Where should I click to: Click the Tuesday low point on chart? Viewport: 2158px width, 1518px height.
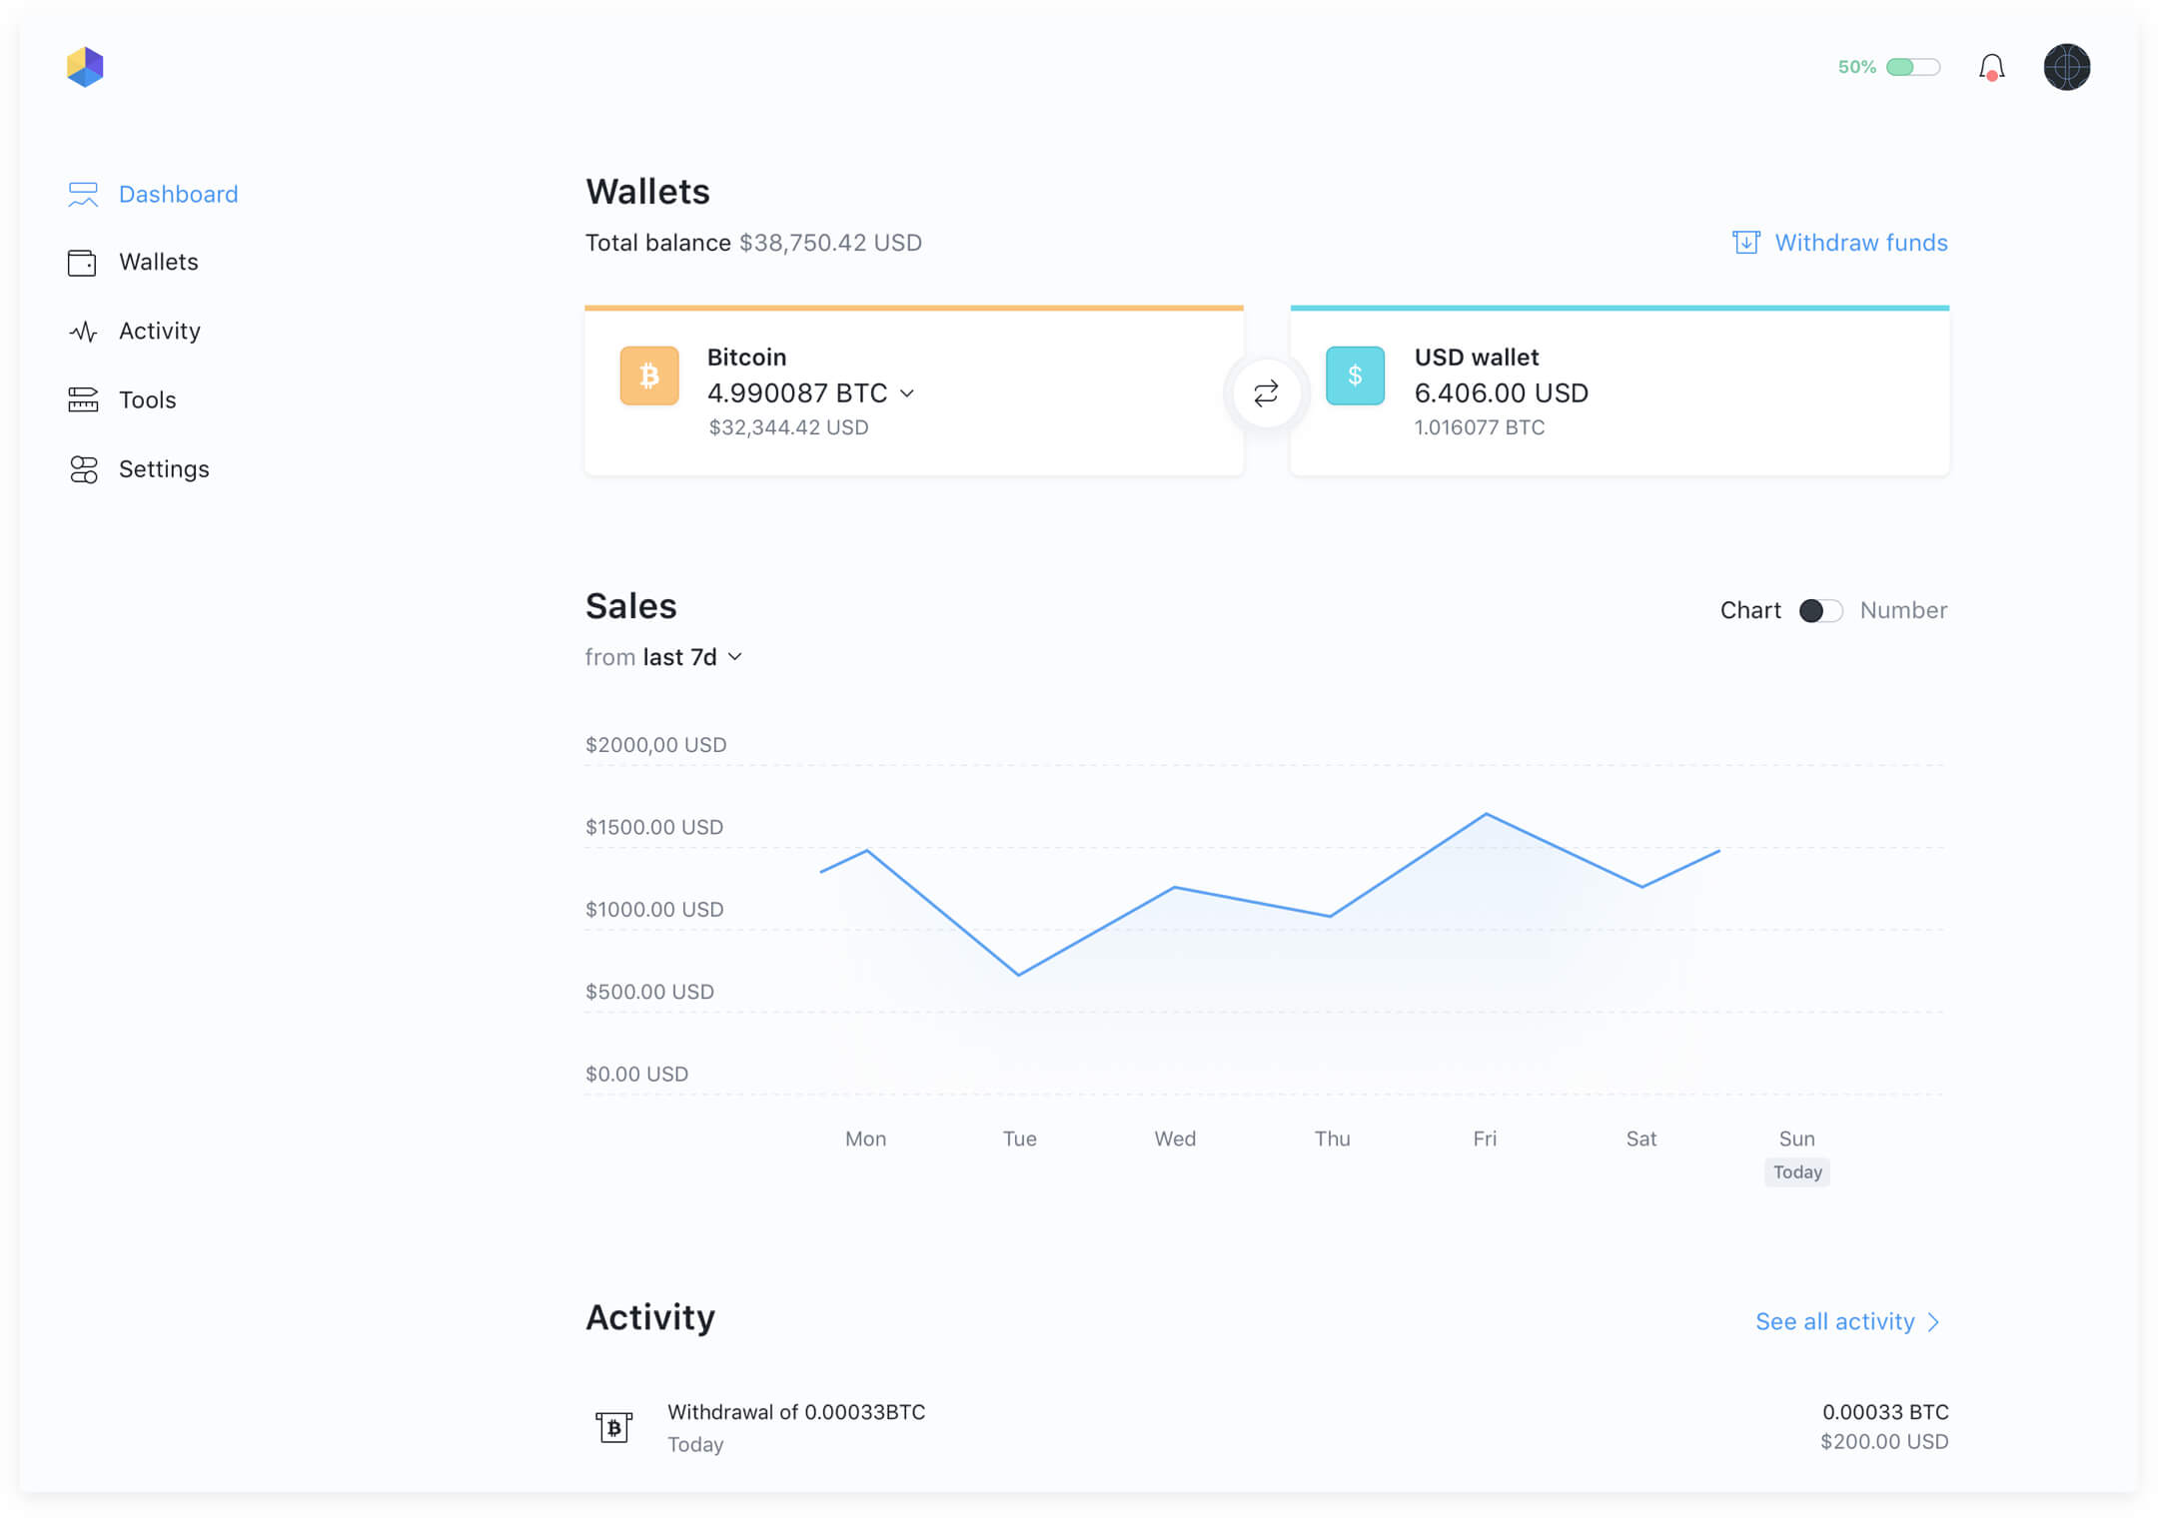tap(1019, 974)
